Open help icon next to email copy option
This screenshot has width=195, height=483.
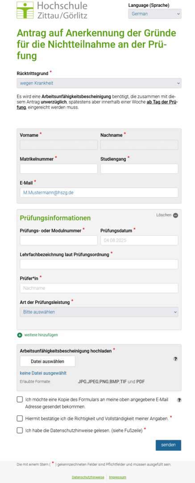click(x=179, y=400)
